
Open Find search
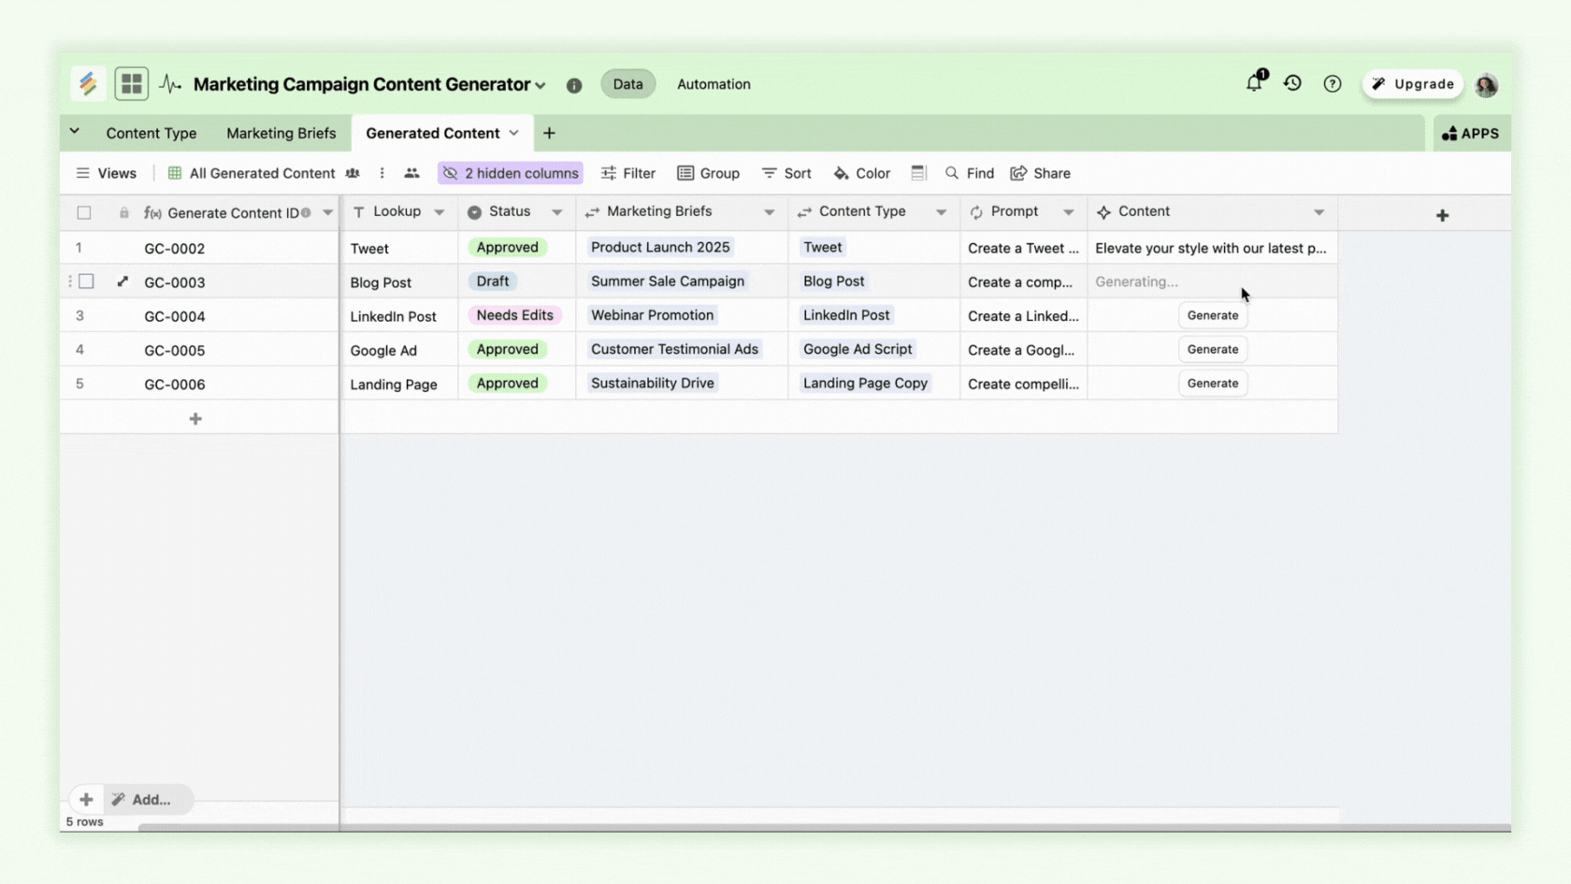[x=970, y=173]
